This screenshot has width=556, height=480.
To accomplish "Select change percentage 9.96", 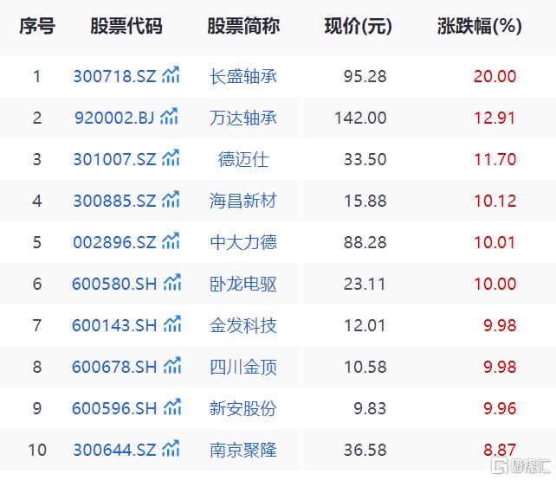I will (x=500, y=408).
